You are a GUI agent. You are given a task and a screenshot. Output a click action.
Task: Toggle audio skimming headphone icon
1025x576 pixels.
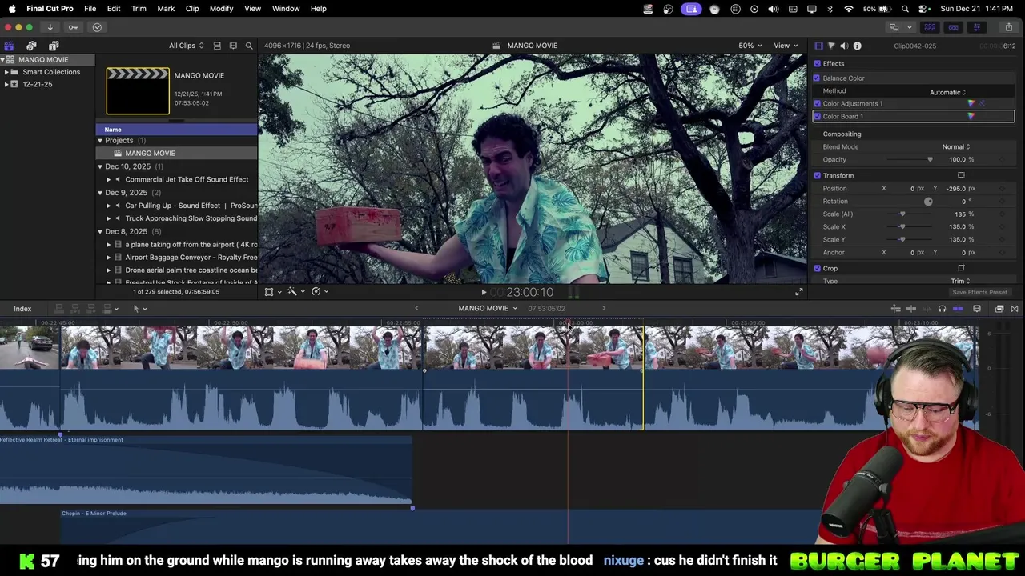(x=942, y=309)
